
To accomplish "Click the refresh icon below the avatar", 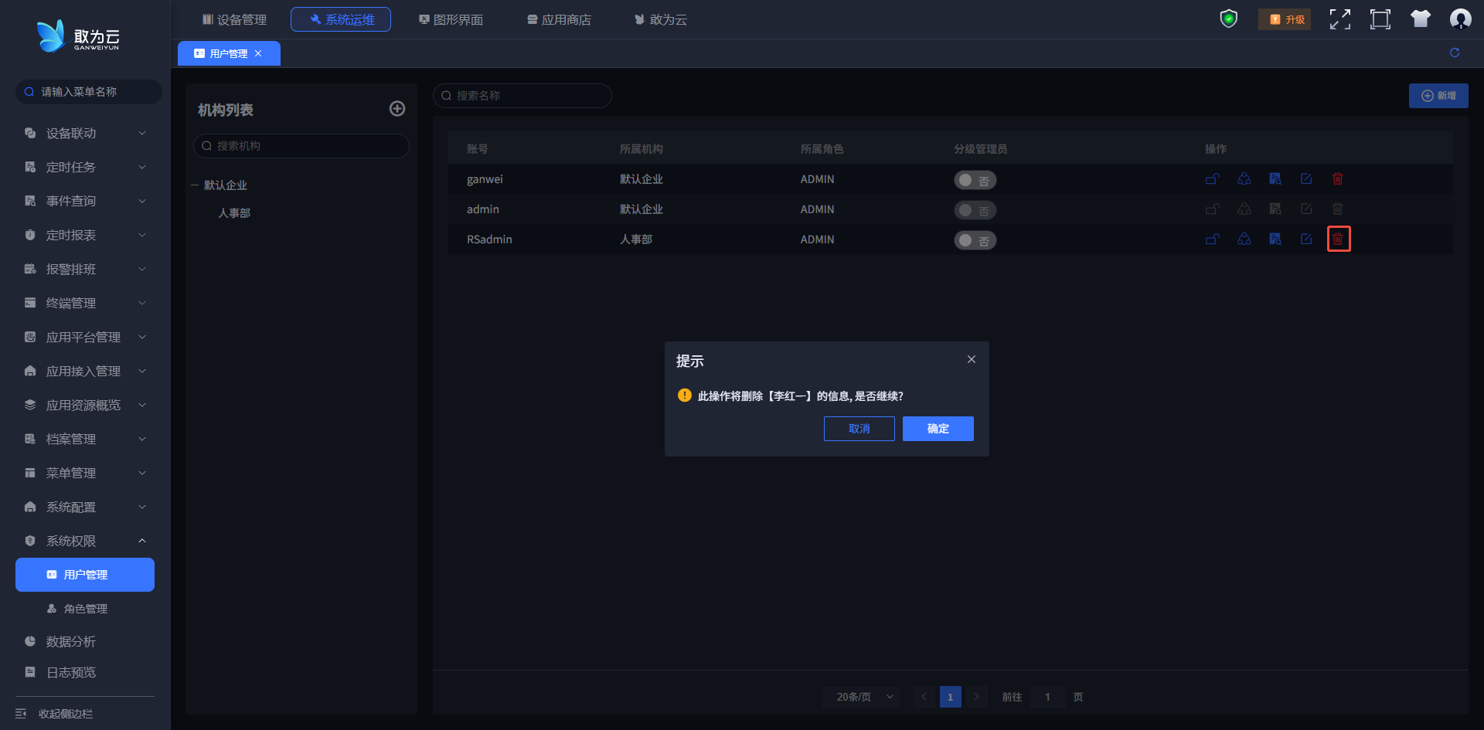I will 1454,53.
